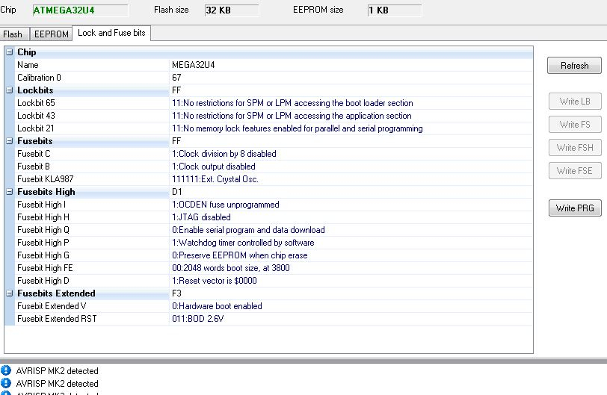Image resolution: width=607 pixels, height=395 pixels.
Task: Select Fusebit High G Preserve EEPROM value
Action: point(351,255)
